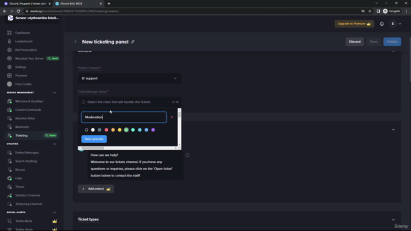Image resolution: width=411 pixels, height=231 pixels.
Task: Select the multicolor custom color swatch
Action: 86,130
